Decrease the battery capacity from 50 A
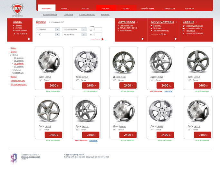220x169 pixels. pos(160,34)
